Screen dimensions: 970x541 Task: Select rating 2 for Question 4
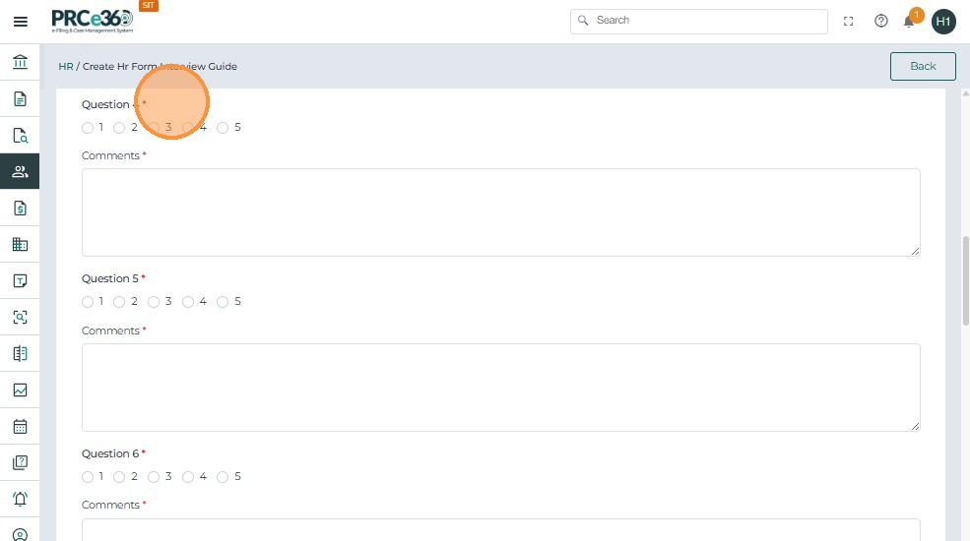coord(119,128)
